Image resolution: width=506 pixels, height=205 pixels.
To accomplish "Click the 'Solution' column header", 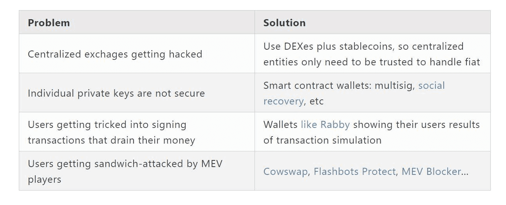I will pyautogui.click(x=284, y=23).
